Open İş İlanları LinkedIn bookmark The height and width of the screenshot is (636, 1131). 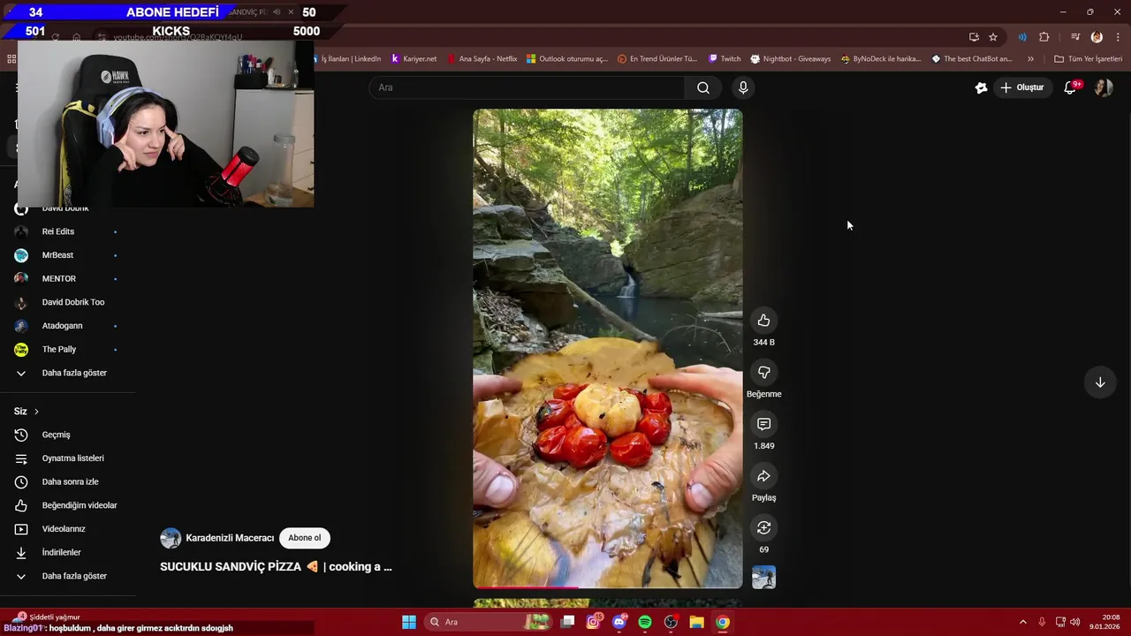[x=349, y=59]
